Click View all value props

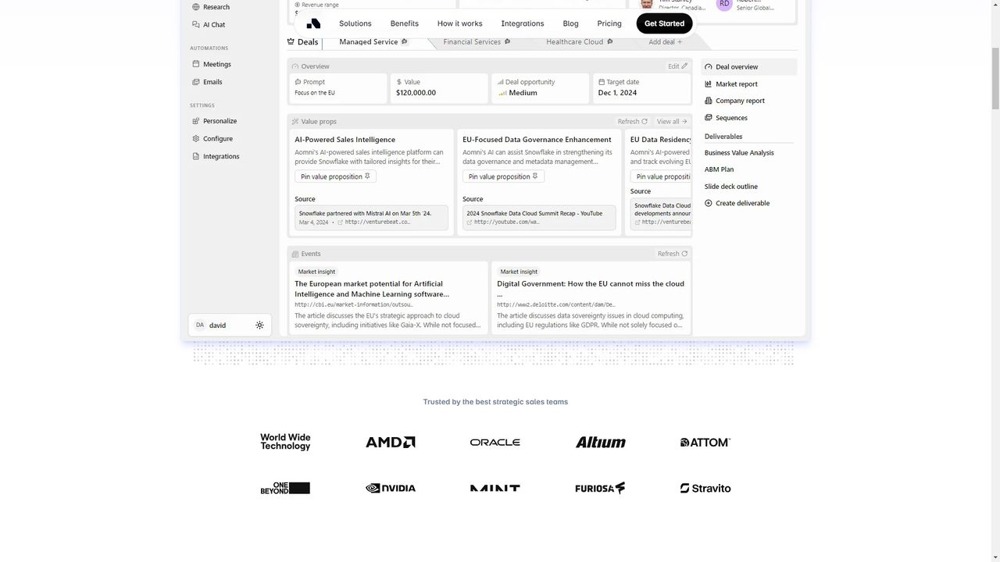672,122
